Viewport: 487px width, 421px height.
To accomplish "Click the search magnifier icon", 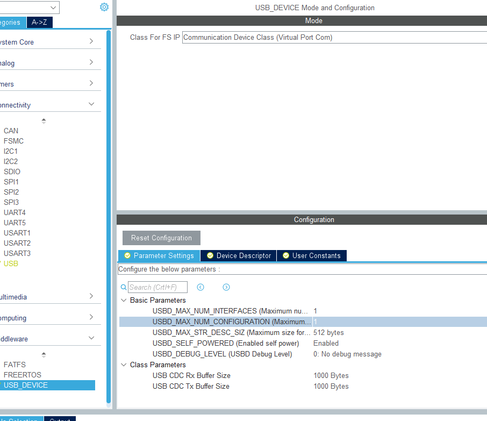I will (x=124, y=287).
